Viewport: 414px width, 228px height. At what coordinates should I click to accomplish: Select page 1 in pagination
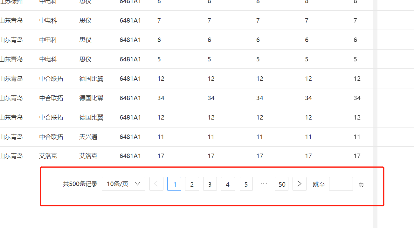pos(174,184)
